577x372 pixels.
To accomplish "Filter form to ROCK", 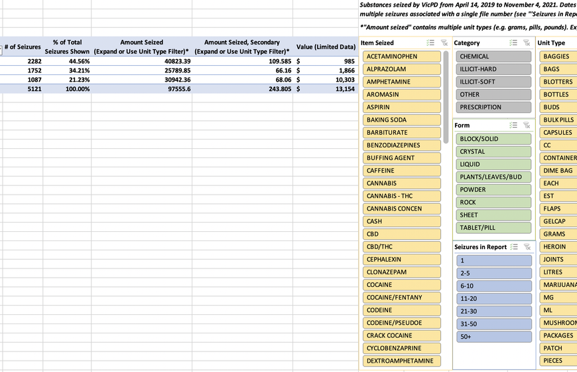I will (x=493, y=203).
